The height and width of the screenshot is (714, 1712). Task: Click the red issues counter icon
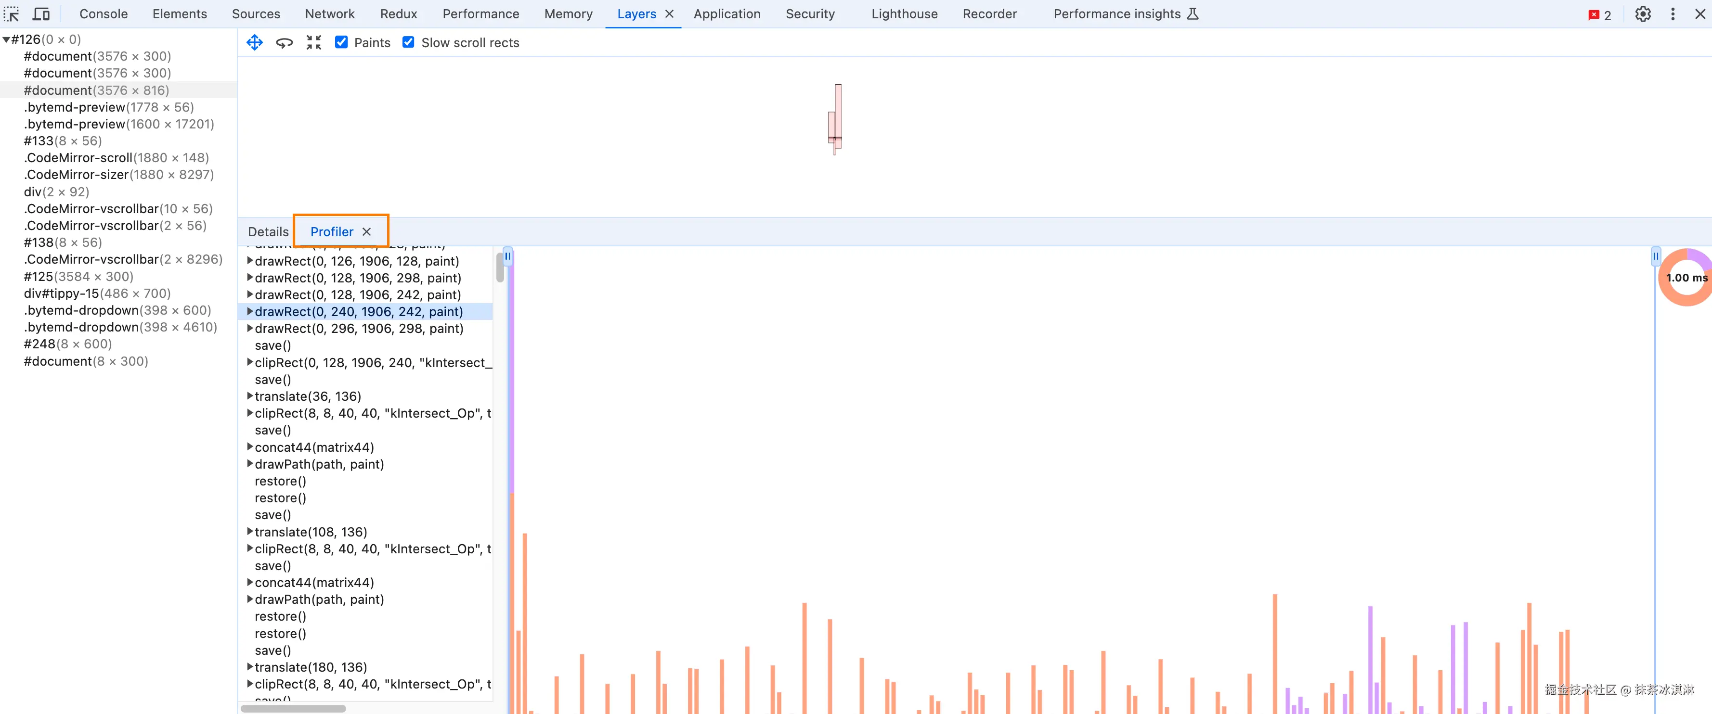pos(1599,14)
